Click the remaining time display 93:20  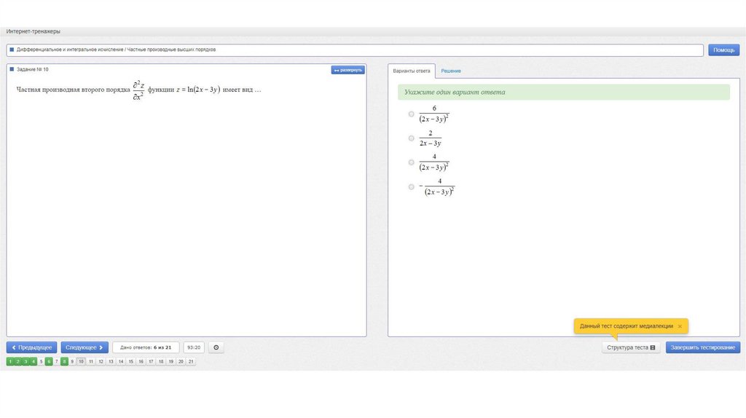193,348
